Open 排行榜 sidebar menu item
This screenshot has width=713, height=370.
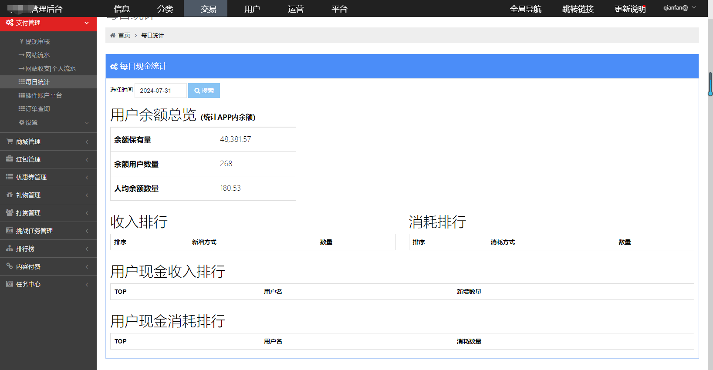point(48,249)
